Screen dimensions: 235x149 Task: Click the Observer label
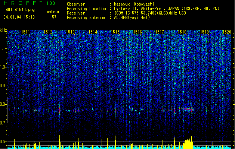tap(76, 4)
